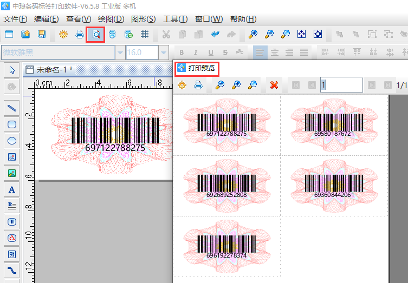The image size is (408, 283).
Task: Expand the font name dropdown
Action: 119,52
